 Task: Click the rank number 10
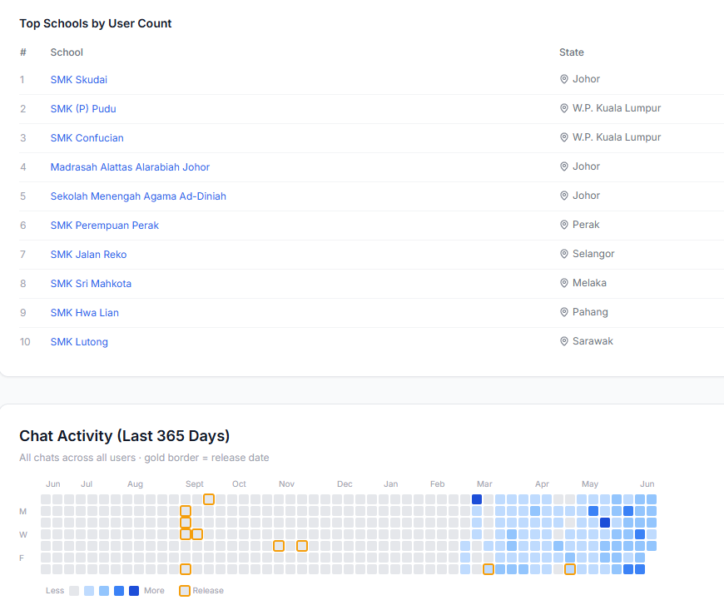pyautogui.click(x=25, y=342)
